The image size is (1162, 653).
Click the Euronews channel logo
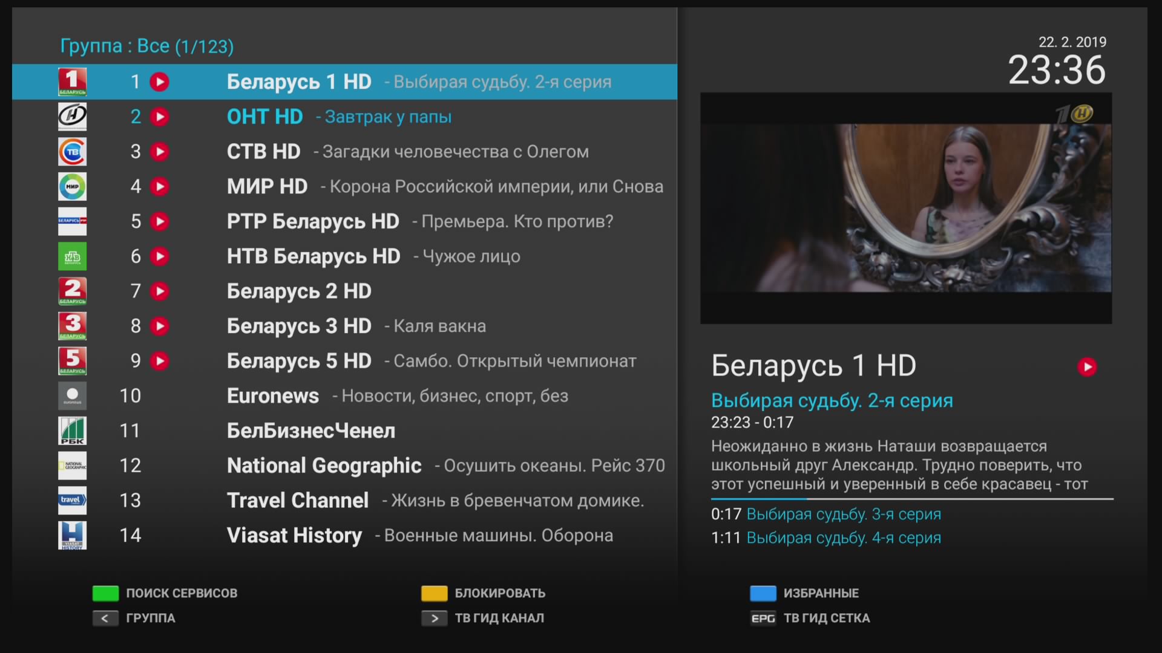pos(72,396)
